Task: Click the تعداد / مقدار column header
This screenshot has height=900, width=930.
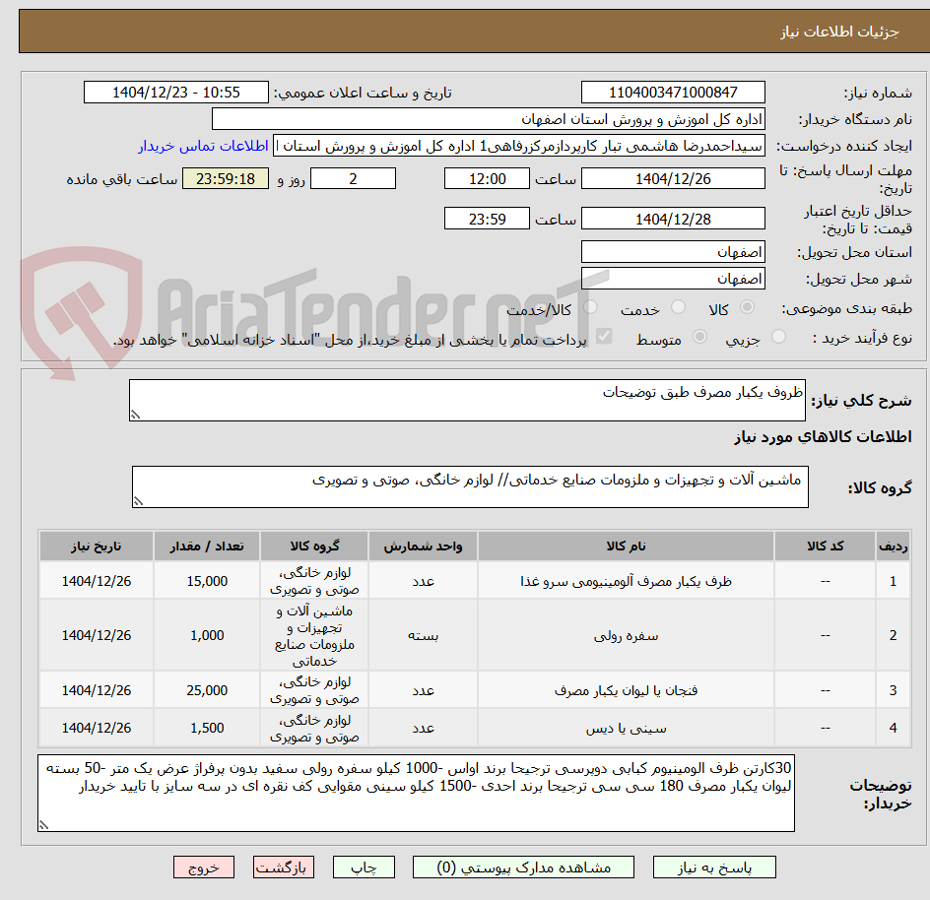Action: [x=207, y=546]
